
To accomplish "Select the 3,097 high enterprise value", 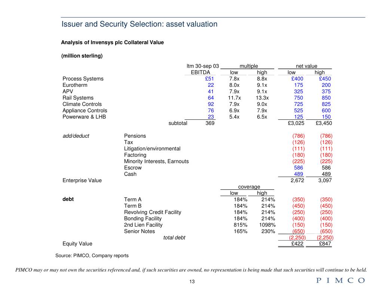I will (x=325, y=180).
